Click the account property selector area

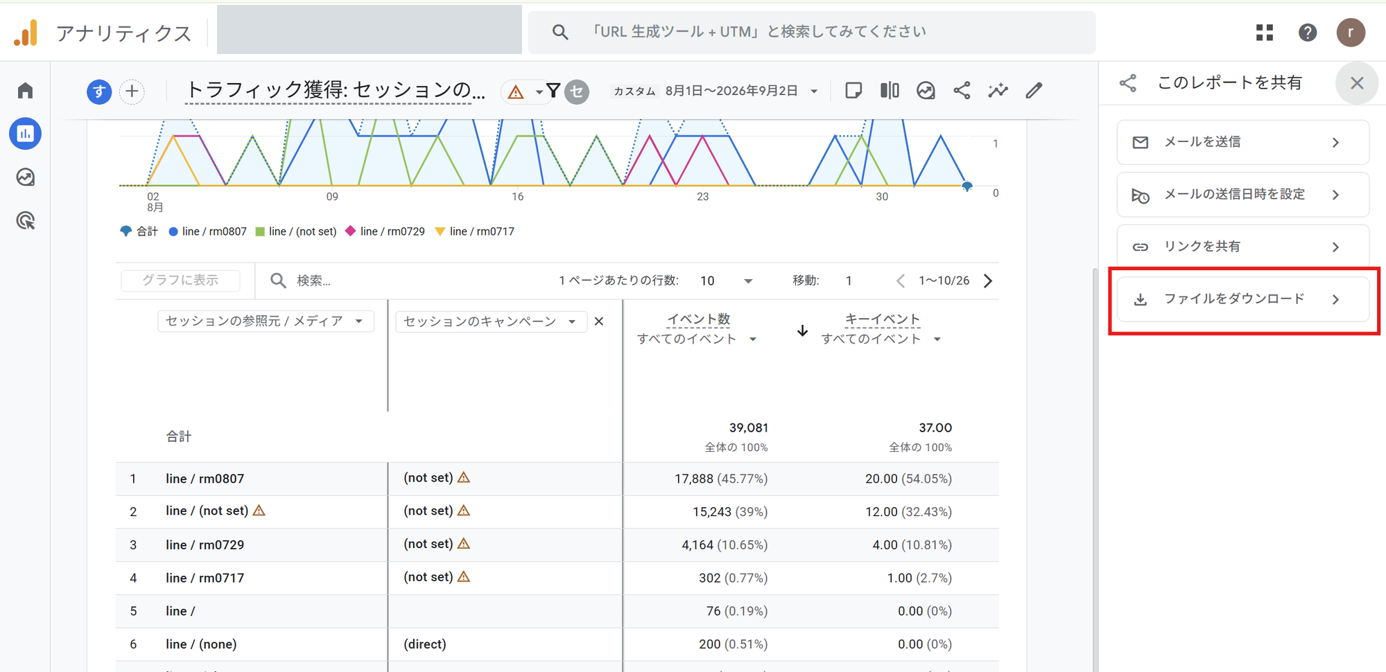tap(369, 30)
